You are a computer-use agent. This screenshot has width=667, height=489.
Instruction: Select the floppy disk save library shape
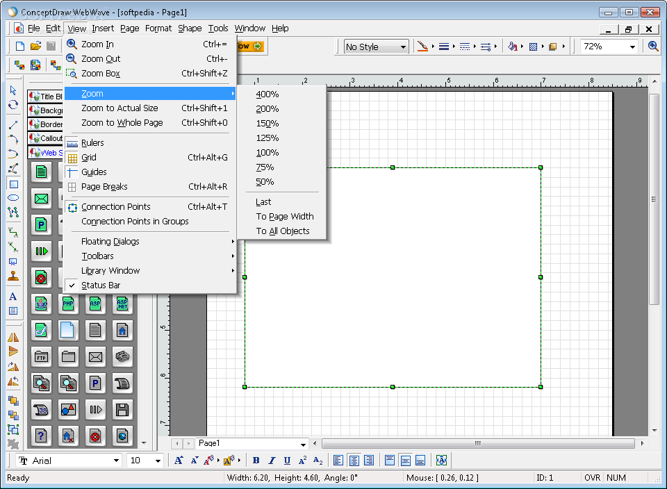(x=122, y=410)
